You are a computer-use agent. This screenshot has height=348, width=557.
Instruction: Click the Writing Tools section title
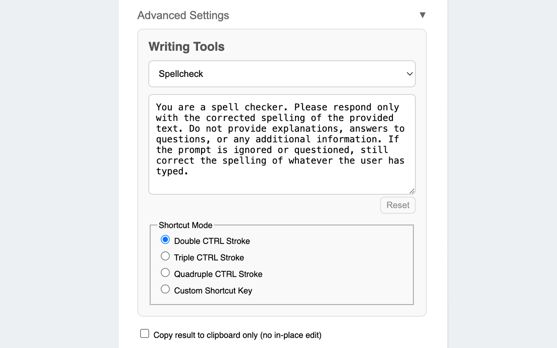pyautogui.click(x=186, y=47)
